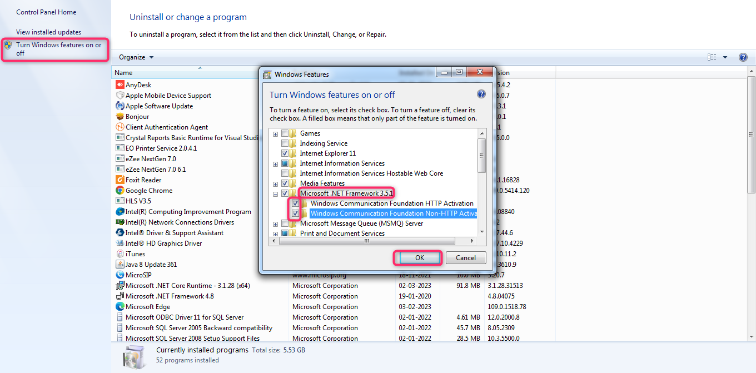This screenshot has width=756, height=373.
Task: Click the change view icon in toolbar
Action: pos(712,57)
